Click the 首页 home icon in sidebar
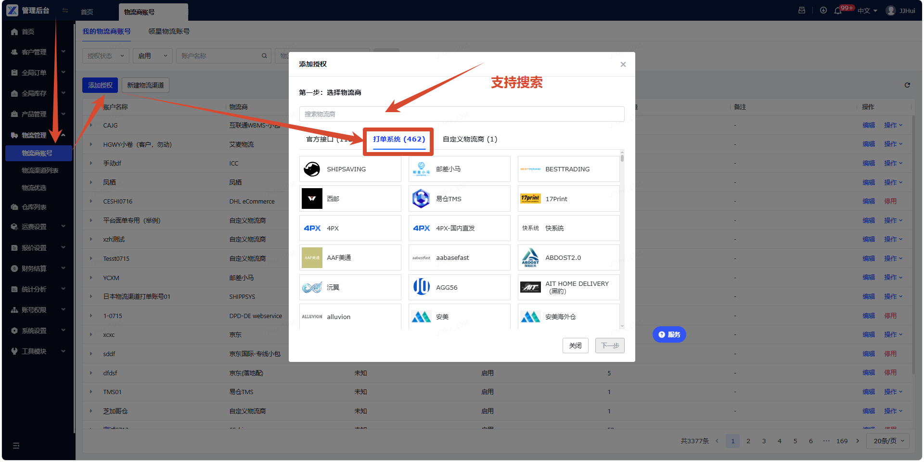Viewport: 924px width, 462px height. [x=14, y=32]
